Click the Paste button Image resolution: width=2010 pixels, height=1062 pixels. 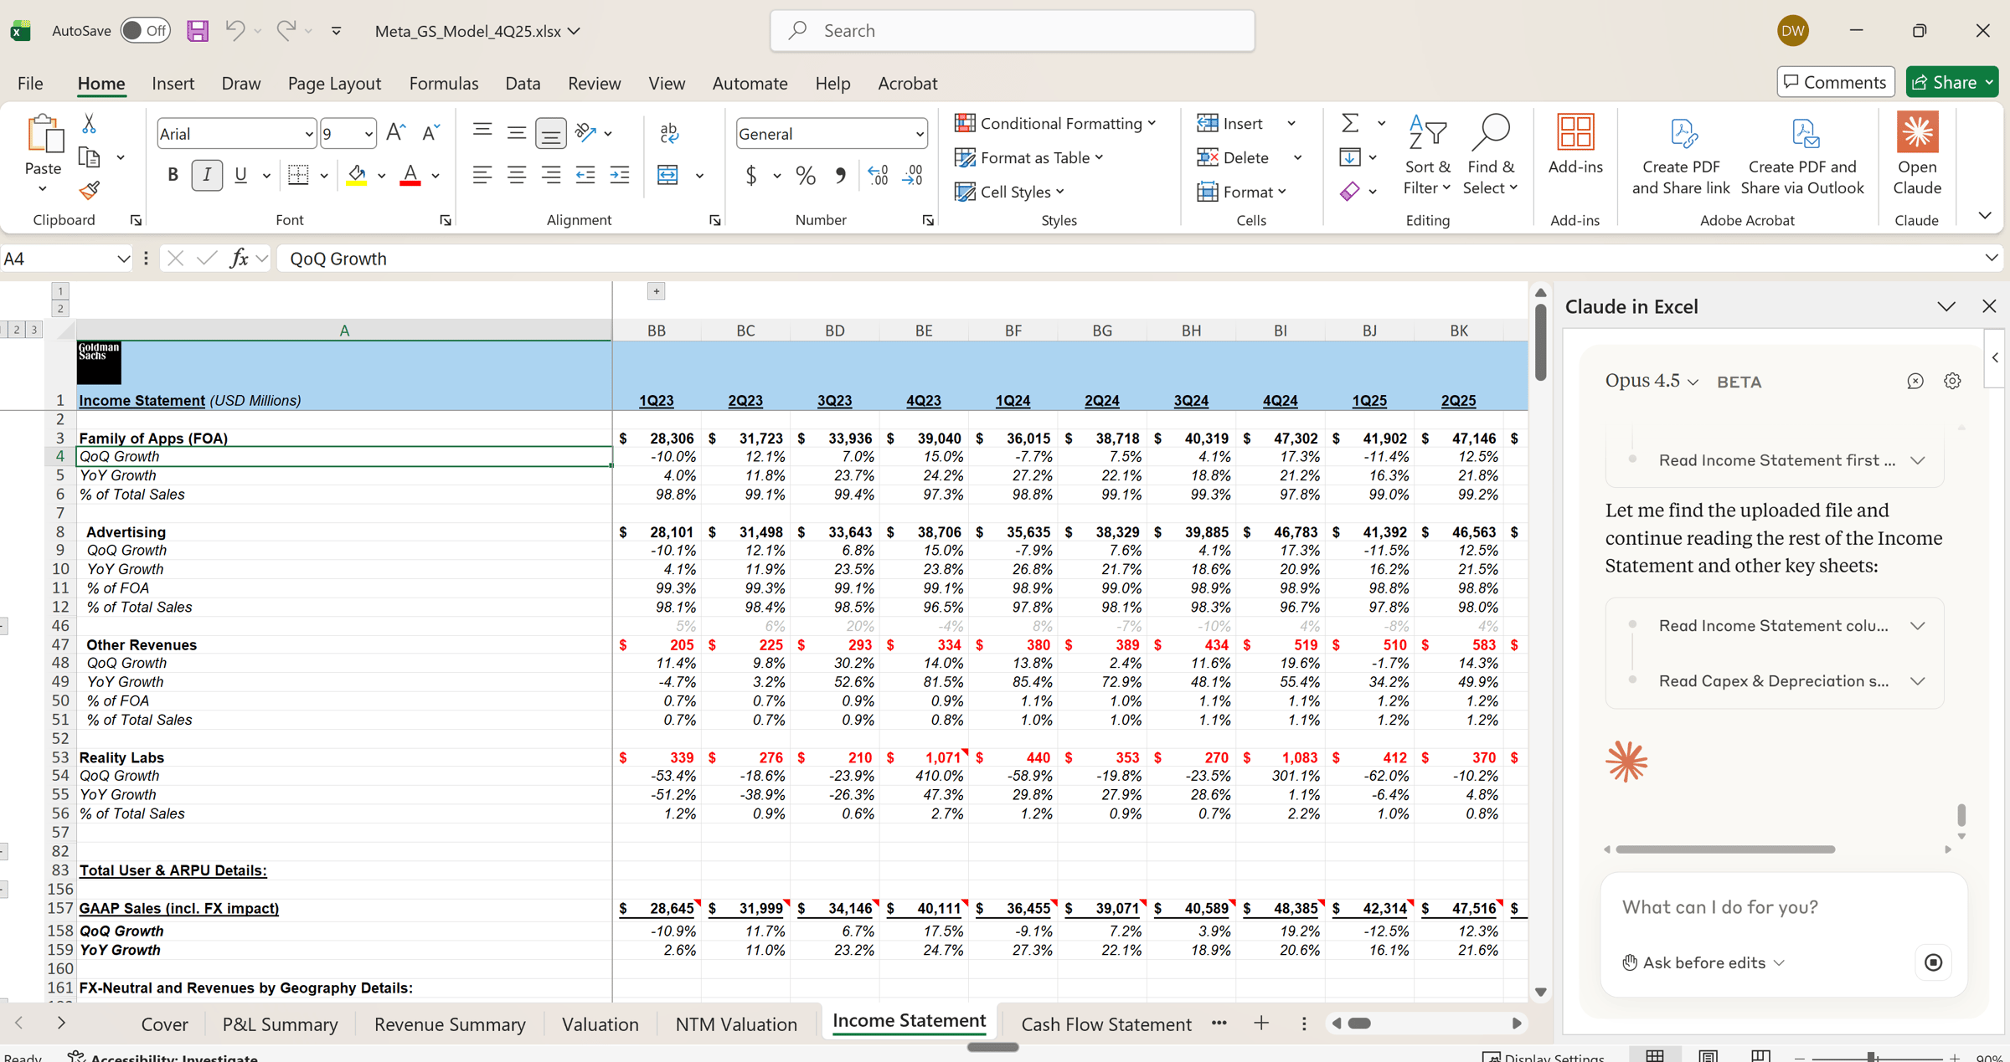43,155
